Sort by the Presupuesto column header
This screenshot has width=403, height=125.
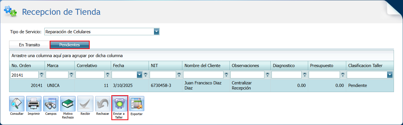click(x=327, y=66)
